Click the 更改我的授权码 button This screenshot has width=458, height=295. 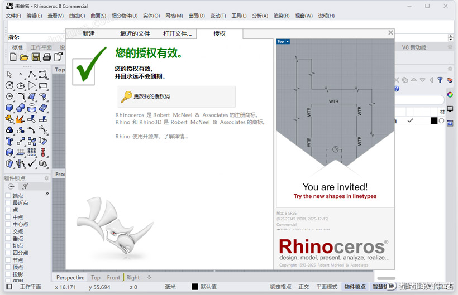176,96
